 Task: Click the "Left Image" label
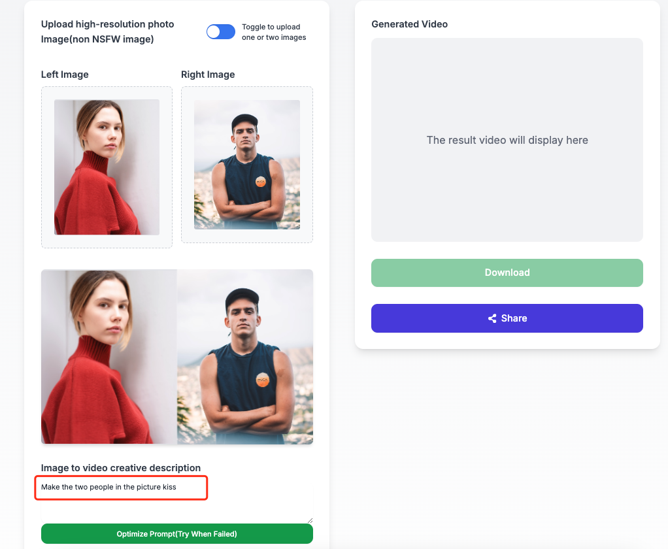click(x=65, y=75)
